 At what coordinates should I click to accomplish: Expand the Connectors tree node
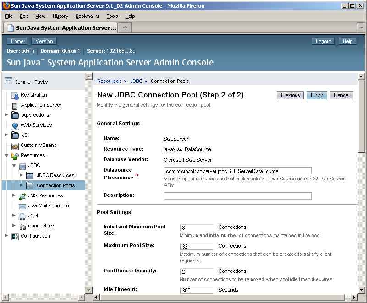click(14, 225)
